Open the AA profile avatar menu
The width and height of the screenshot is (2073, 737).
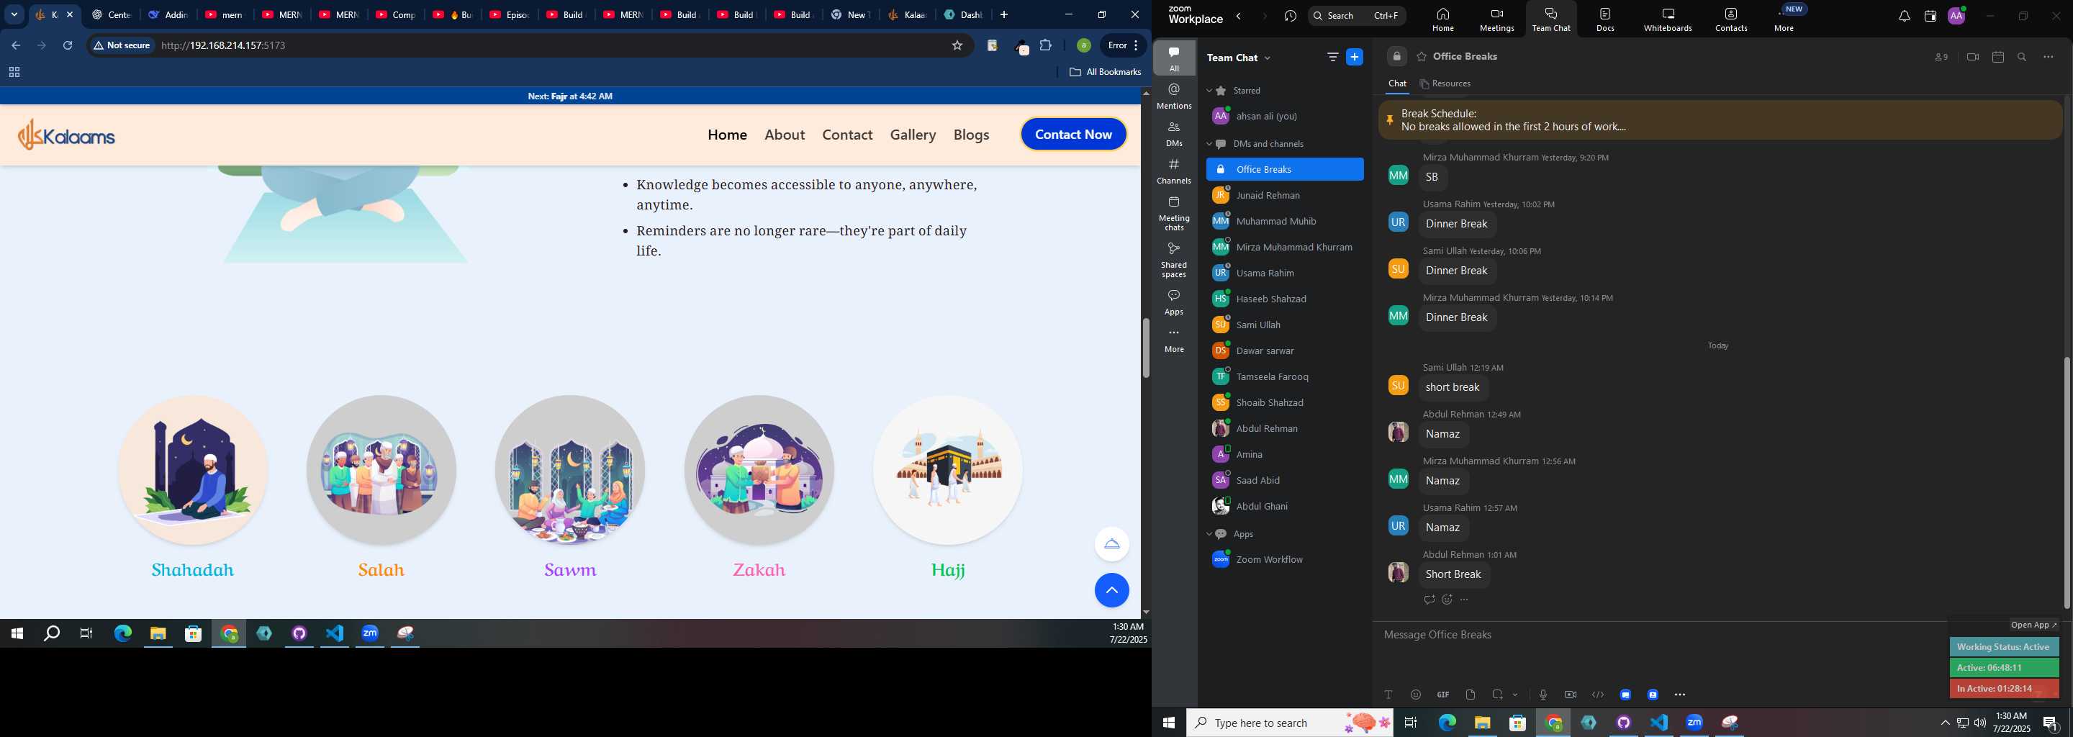(x=1956, y=16)
